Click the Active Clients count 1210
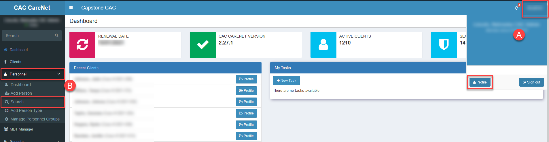549x142 pixels. tap(345, 43)
